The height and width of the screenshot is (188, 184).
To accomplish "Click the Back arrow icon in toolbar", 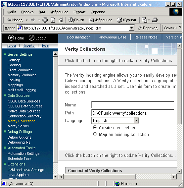I will (9, 20).
